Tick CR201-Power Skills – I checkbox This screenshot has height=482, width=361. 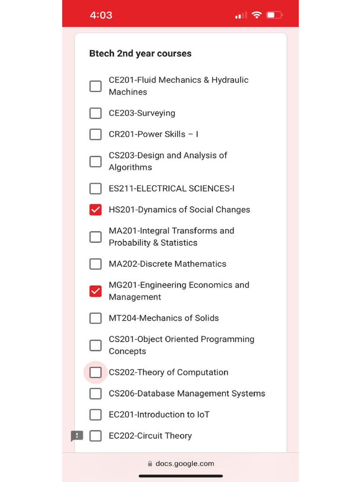pos(95,134)
